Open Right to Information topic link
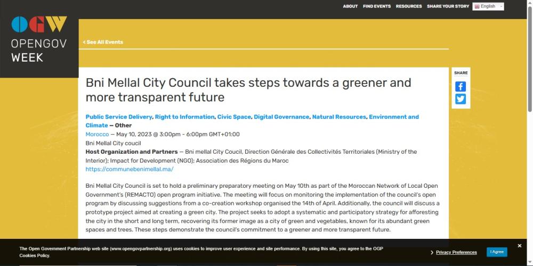The width and height of the screenshot is (533, 266). [184, 117]
